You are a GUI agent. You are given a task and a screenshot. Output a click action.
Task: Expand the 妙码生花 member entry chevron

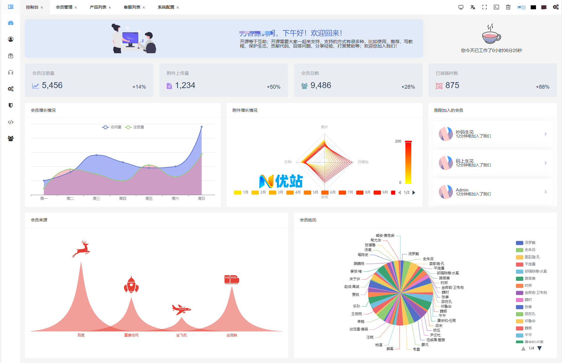pos(545,134)
